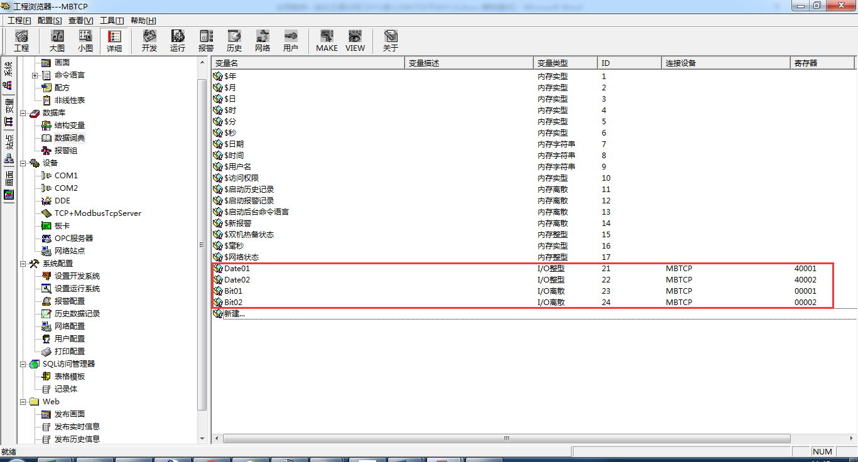Open the 开发 development tool

[x=149, y=41]
